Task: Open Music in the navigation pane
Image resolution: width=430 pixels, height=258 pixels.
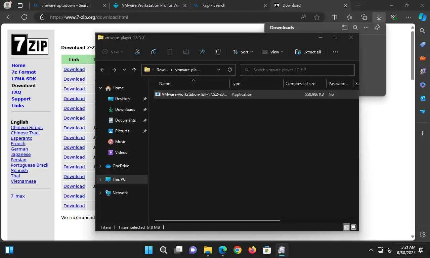Action: click(x=121, y=142)
